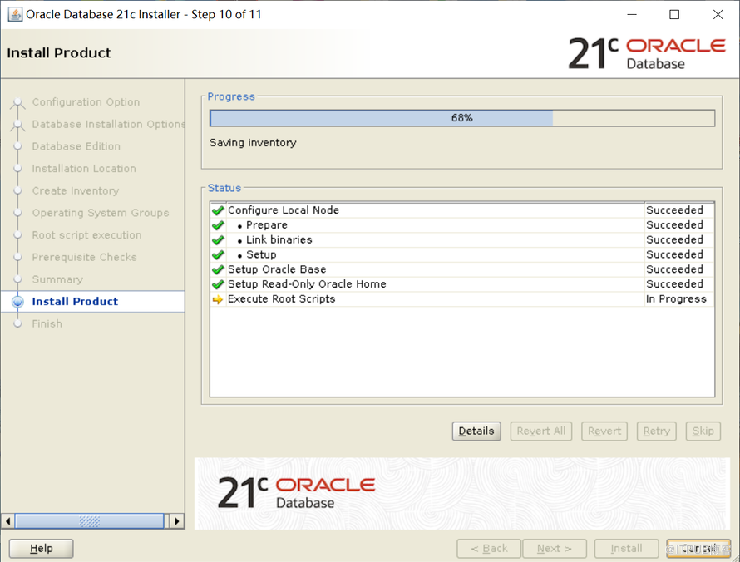This screenshot has width=740, height=562.
Task: Select the Summary step in sidebar
Action: pyautogui.click(x=57, y=279)
